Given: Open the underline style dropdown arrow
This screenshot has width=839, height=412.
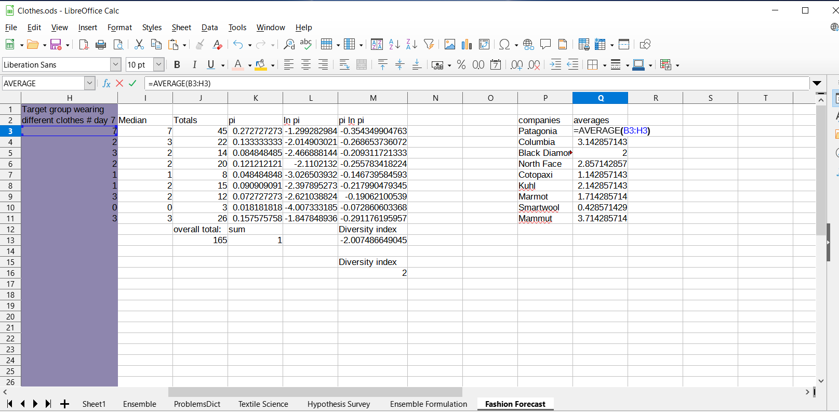Looking at the screenshot, I should [x=223, y=65].
